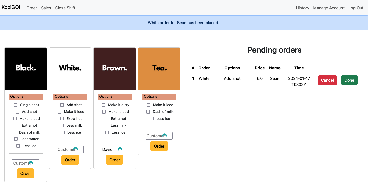Open the Sales page in navbar

[46, 8]
